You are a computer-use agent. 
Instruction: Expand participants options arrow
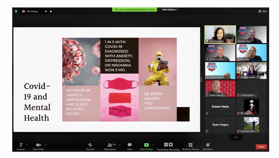pos(120,145)
